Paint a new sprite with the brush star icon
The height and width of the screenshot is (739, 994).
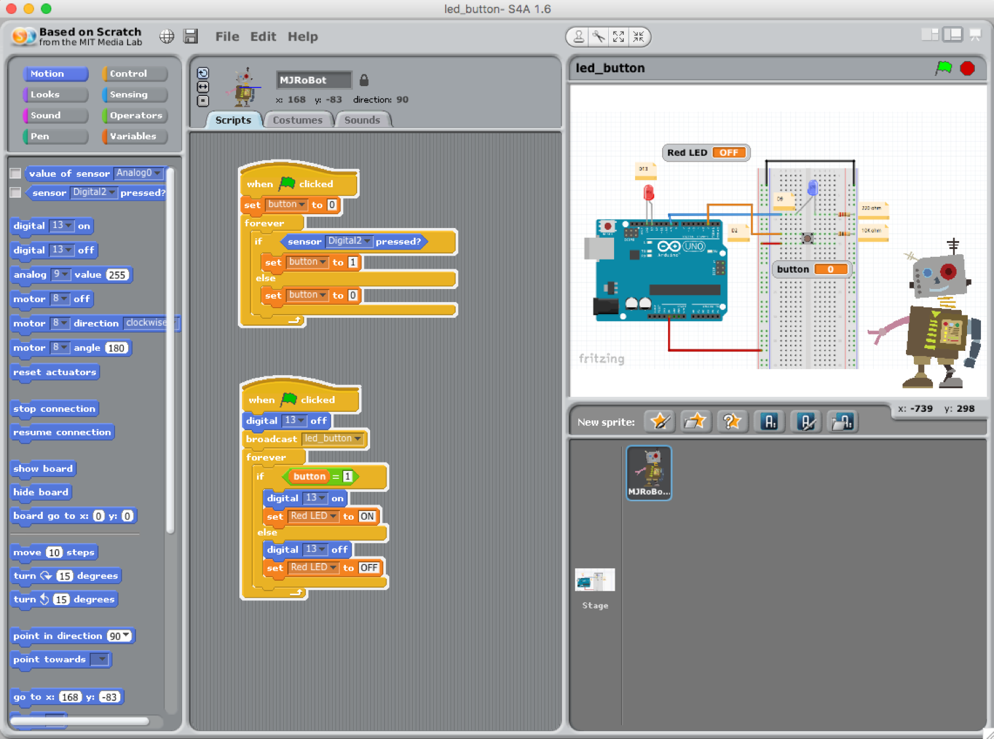point(659,422)
